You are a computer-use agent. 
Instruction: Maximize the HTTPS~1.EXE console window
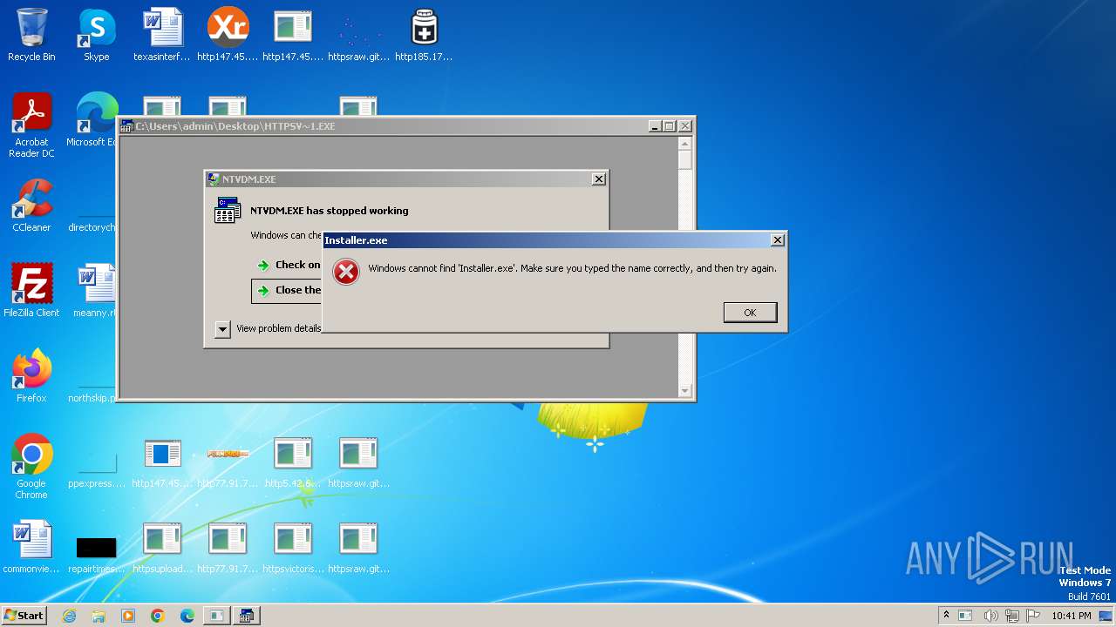tap(670, 126)
